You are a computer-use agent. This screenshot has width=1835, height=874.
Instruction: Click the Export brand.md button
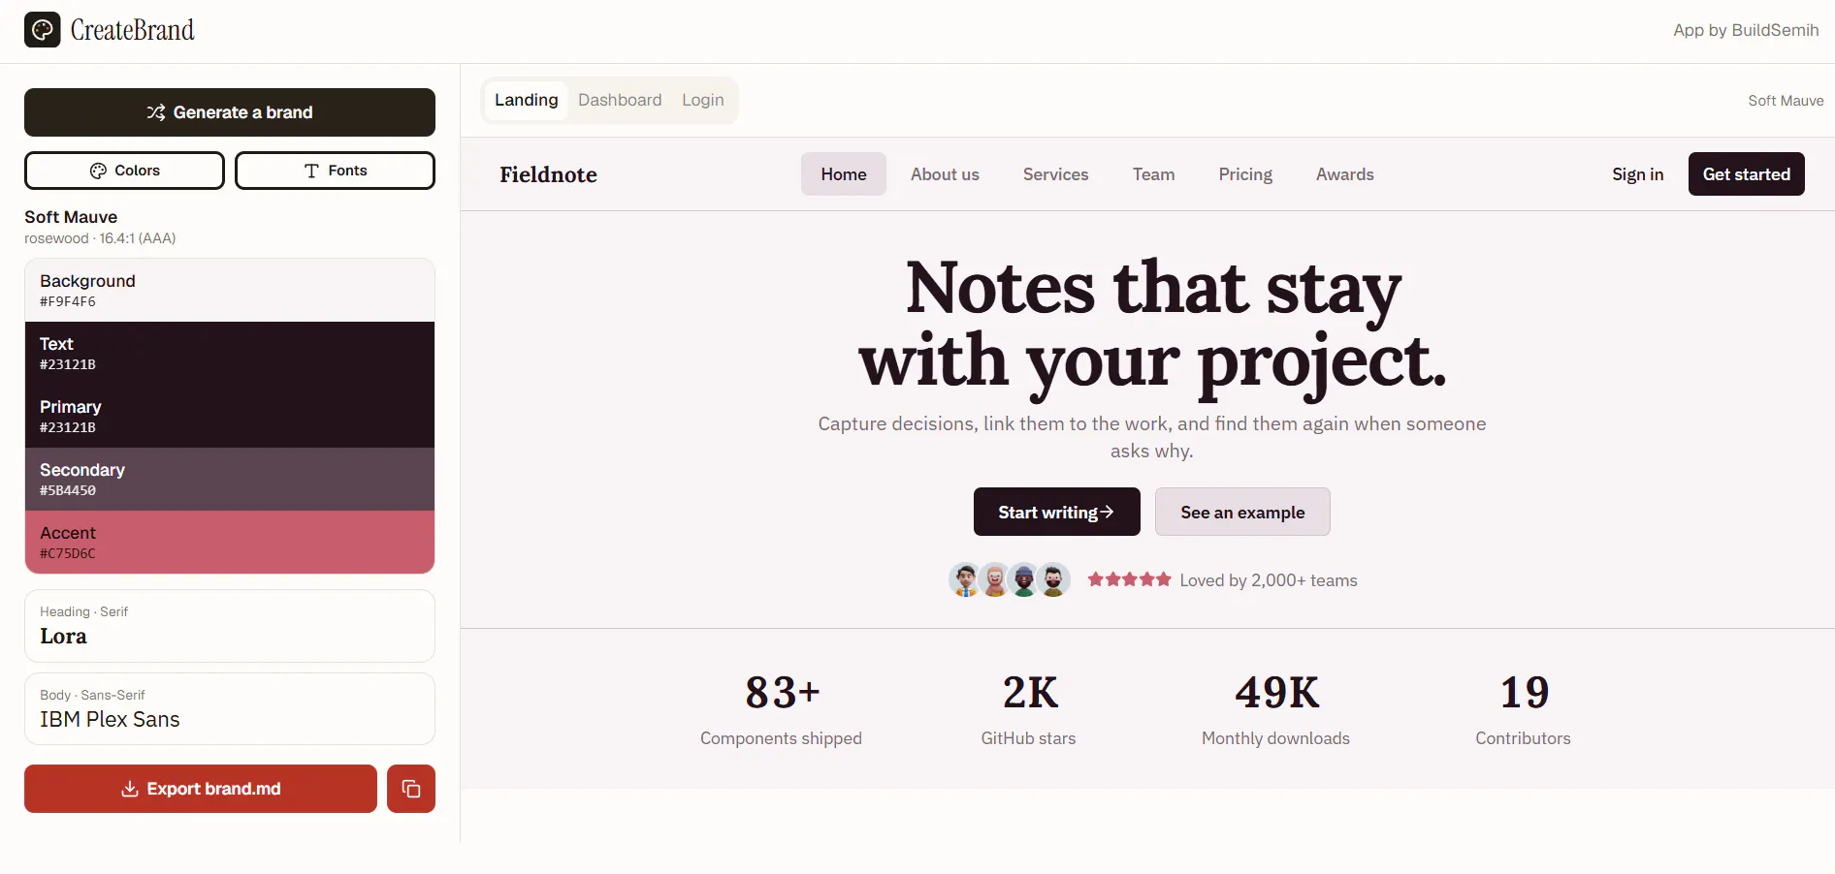[201, 789]
